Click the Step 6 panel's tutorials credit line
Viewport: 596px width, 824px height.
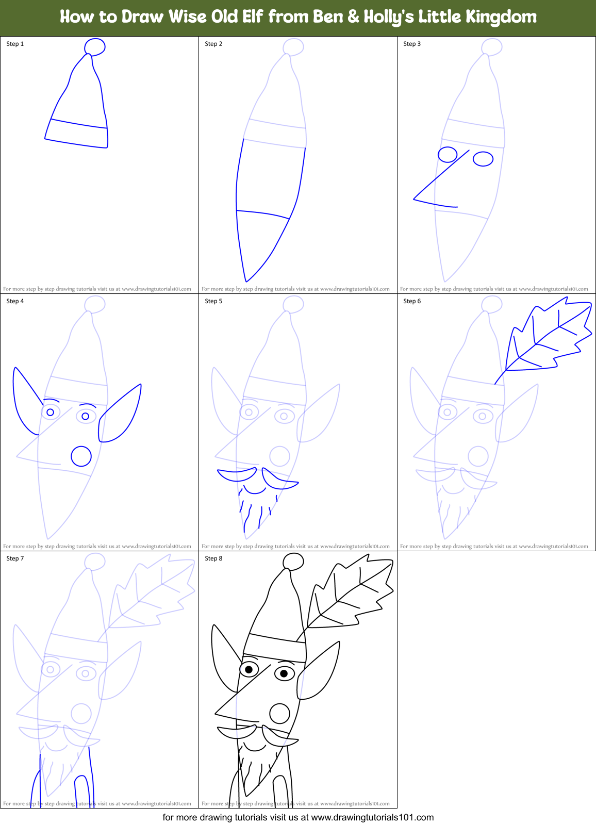click(x=494, y=547)
